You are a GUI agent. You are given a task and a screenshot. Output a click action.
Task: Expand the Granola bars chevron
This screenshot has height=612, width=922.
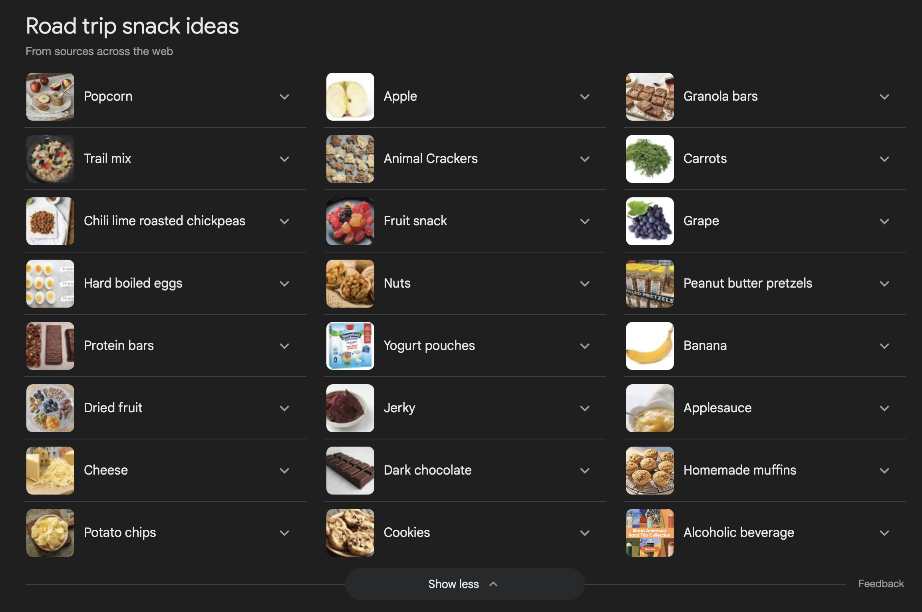[x=884, y=97]
